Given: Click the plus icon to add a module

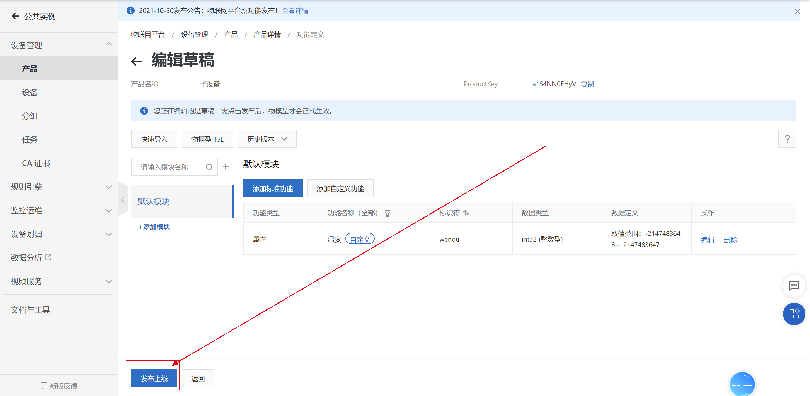Looking at the screenshot, I should click(225, 167).
